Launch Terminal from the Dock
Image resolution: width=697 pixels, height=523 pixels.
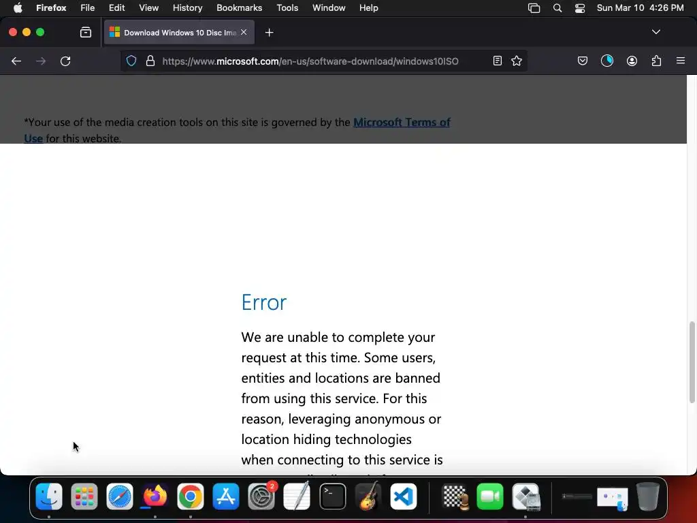click(332, 496)
